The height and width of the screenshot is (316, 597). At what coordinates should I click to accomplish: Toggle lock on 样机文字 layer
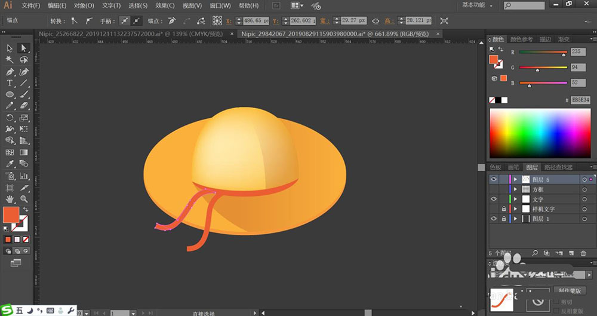(x=504, y=209)
